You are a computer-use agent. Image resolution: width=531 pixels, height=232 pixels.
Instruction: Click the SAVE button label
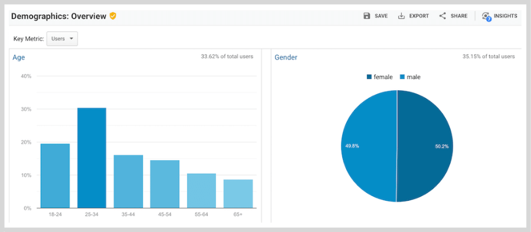coord(381,16)
